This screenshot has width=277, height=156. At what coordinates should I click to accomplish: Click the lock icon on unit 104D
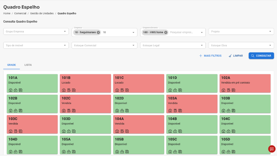click(16, 152)
